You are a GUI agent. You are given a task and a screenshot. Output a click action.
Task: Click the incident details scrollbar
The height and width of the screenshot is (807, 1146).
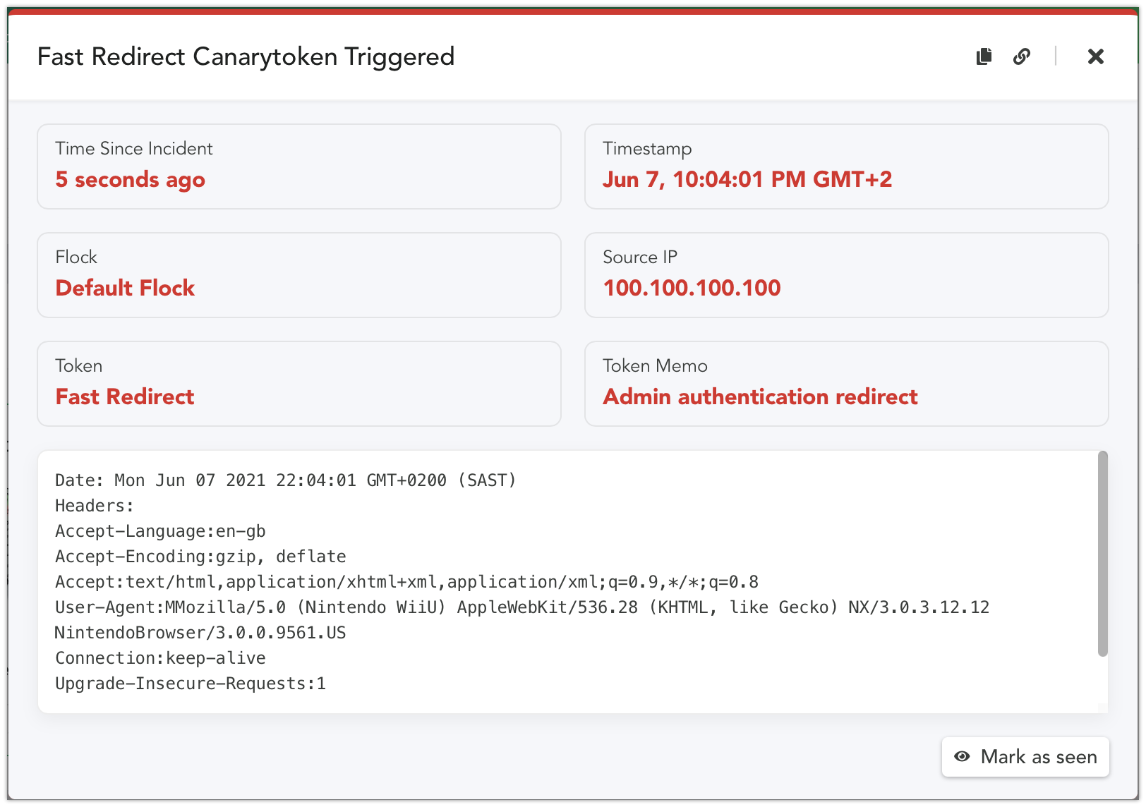coord(1103,554)
